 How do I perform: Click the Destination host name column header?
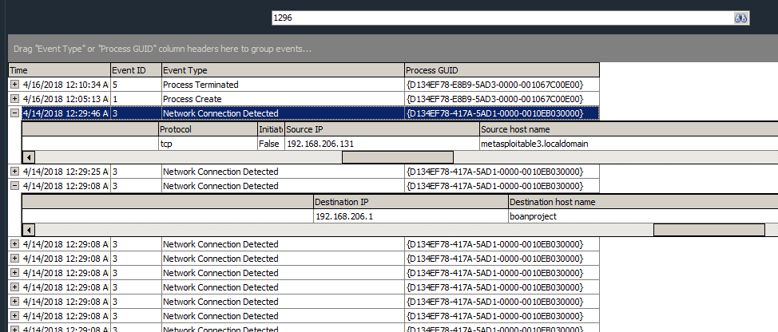point(643,202)
